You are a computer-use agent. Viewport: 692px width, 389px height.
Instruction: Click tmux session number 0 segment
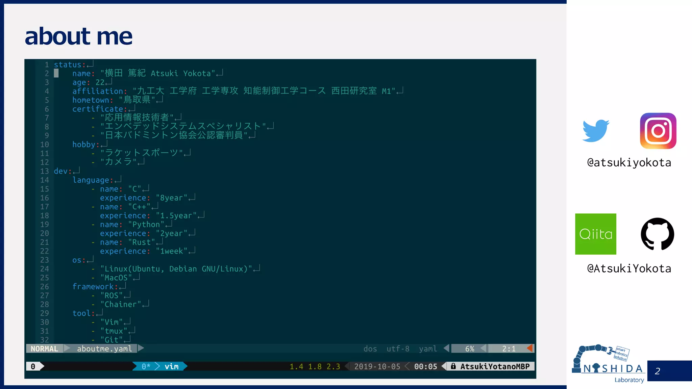tap(33, 366)
